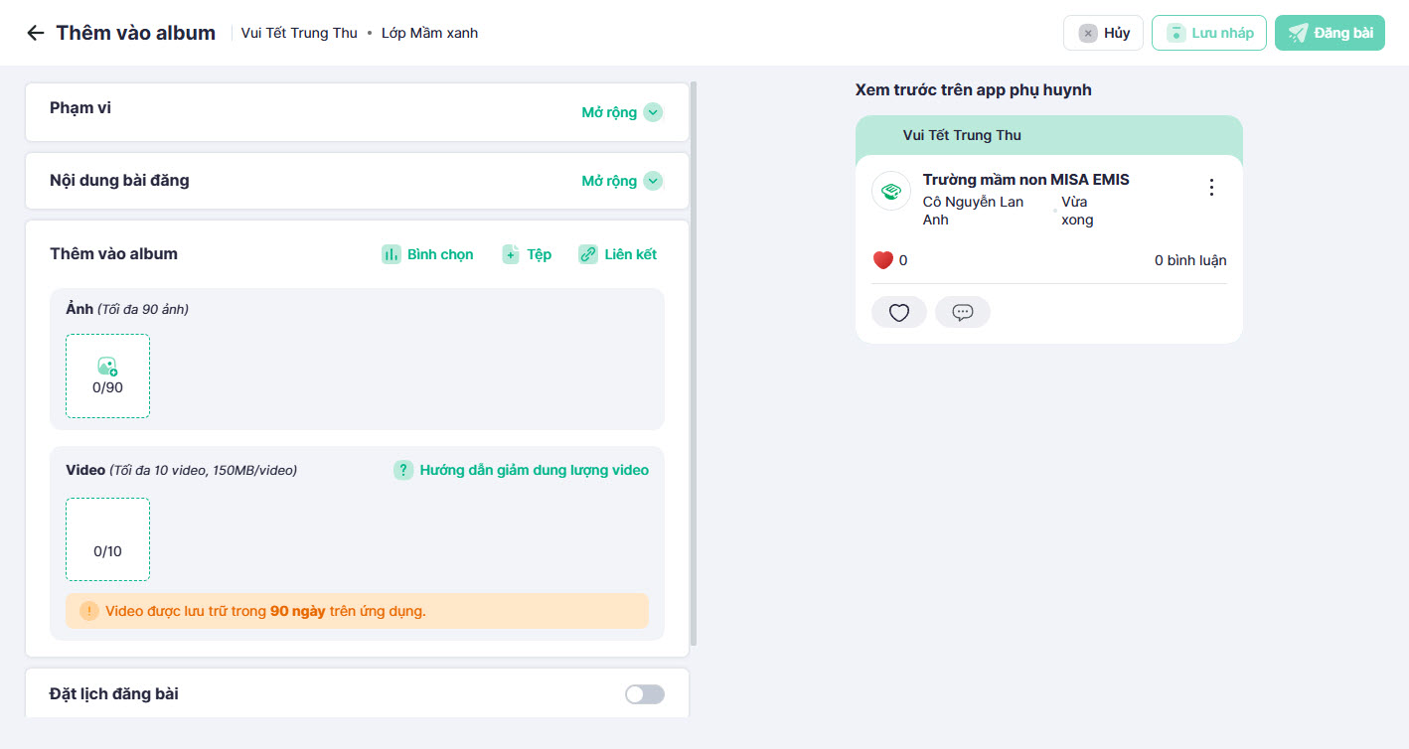Open Hướng dẫn giảm dung lượng video link
The width and height of the screenshot is (1409, 749).
(x=534, y=470)
